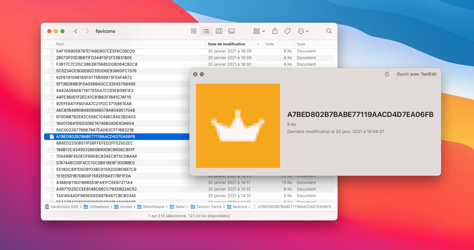Click Bibliothèque folder in the path bar
The width and height of the screenshot is (474, 250).
tap(151, 207)
